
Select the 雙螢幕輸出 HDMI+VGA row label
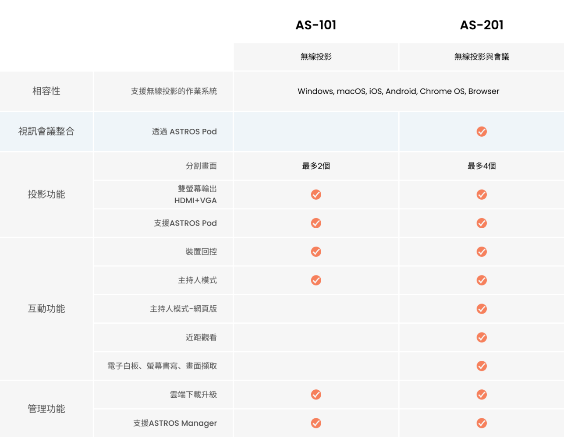pos(196,194)
